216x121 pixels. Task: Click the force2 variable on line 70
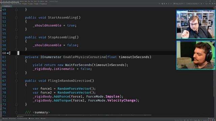pos(46,93)
